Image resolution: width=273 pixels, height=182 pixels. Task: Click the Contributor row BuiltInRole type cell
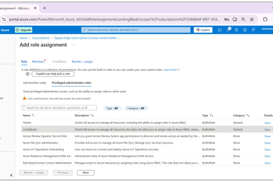(x=209, y=129)
